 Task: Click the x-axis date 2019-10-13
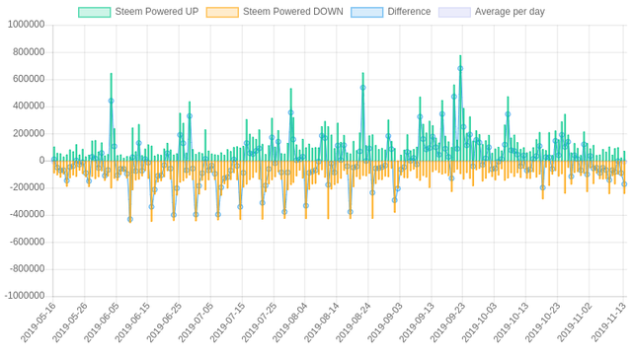pyautogui.click(x=511, y=322)
